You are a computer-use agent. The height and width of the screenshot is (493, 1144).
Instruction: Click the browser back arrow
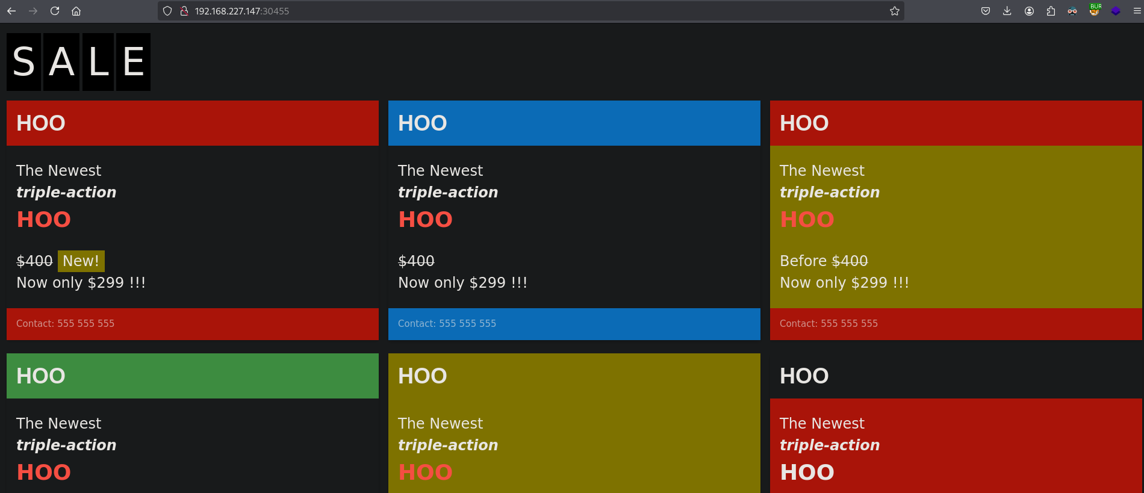click(x=11, y=11)
